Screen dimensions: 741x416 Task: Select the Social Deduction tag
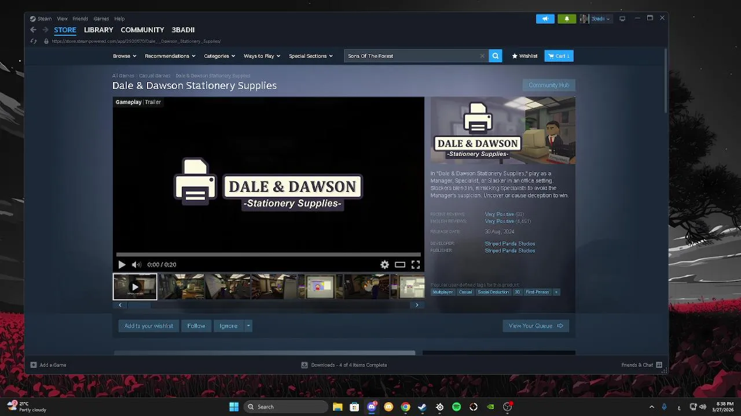tap(493, 292)
